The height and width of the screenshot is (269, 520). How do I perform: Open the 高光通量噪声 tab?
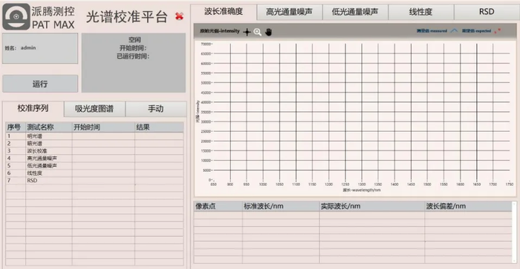[x=289, y=12]
